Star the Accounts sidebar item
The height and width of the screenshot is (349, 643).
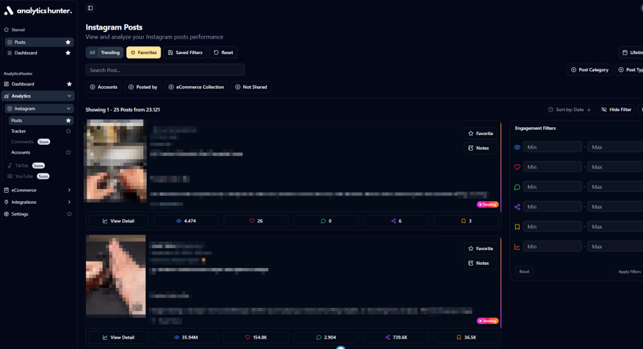pos(68,152)
